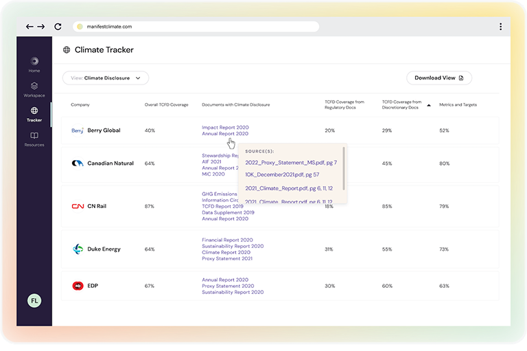Image resolution: width=527 pixels, height=351 pixels.
Task: Go back with the browser back arrow
Action: pos(30,27)
